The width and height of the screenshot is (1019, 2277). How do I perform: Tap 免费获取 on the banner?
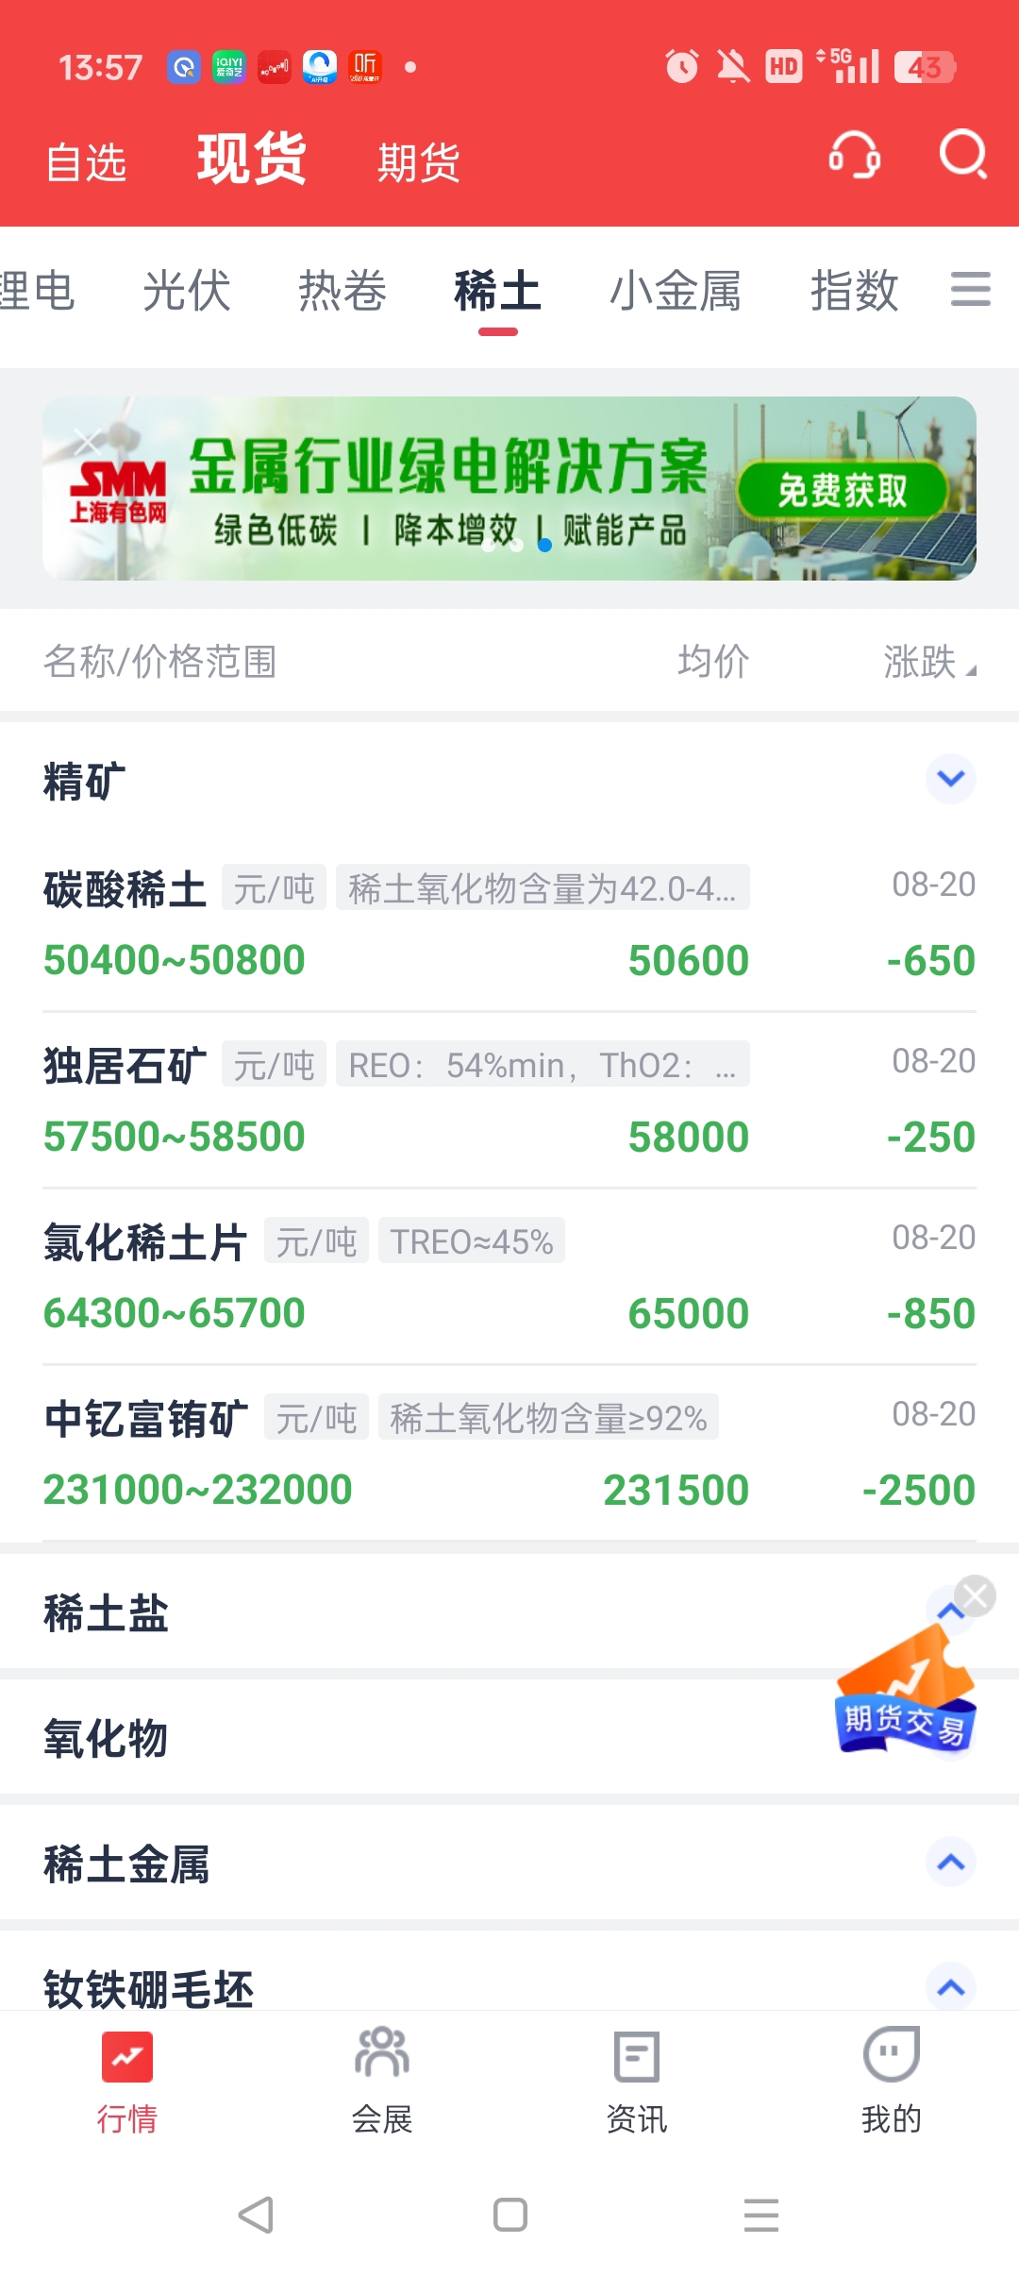click(x=842, y=490)
